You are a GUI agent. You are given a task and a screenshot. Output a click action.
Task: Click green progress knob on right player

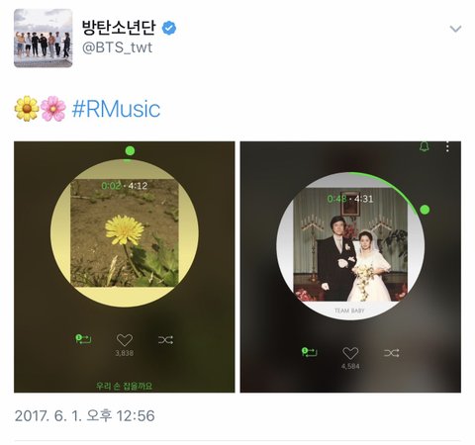pyautogui.click(x=425, y=210)
